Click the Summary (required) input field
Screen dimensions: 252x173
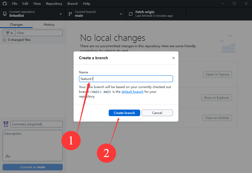[36, 124]
